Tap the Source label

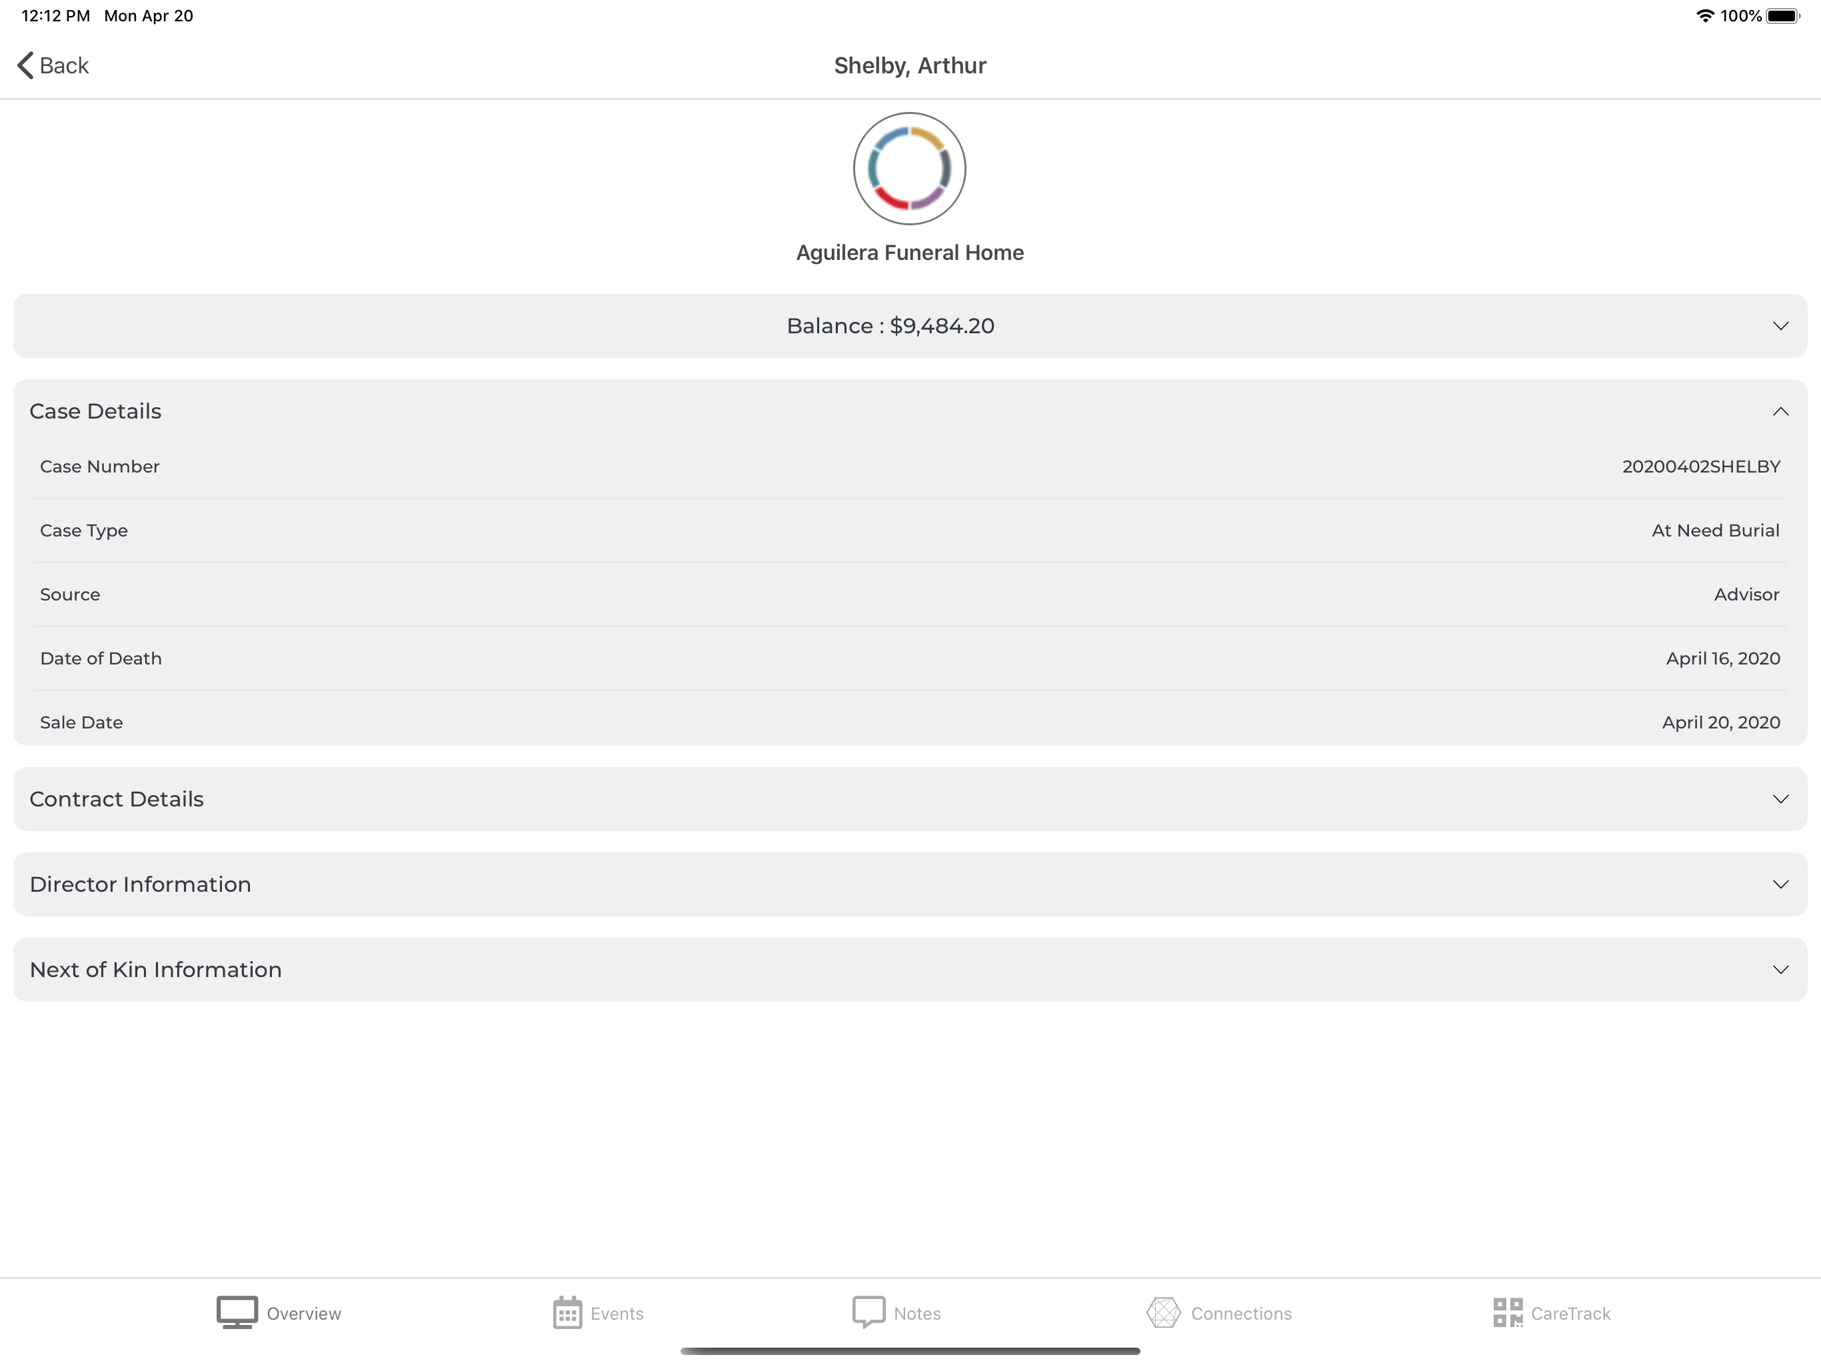[70, 595]
